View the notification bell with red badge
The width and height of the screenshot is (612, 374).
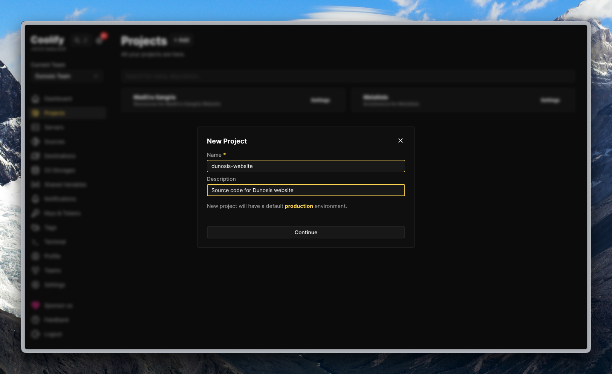[99, 40]
